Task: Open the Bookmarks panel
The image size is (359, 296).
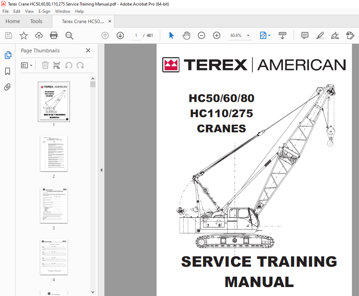Action: [x=8, y=71]
